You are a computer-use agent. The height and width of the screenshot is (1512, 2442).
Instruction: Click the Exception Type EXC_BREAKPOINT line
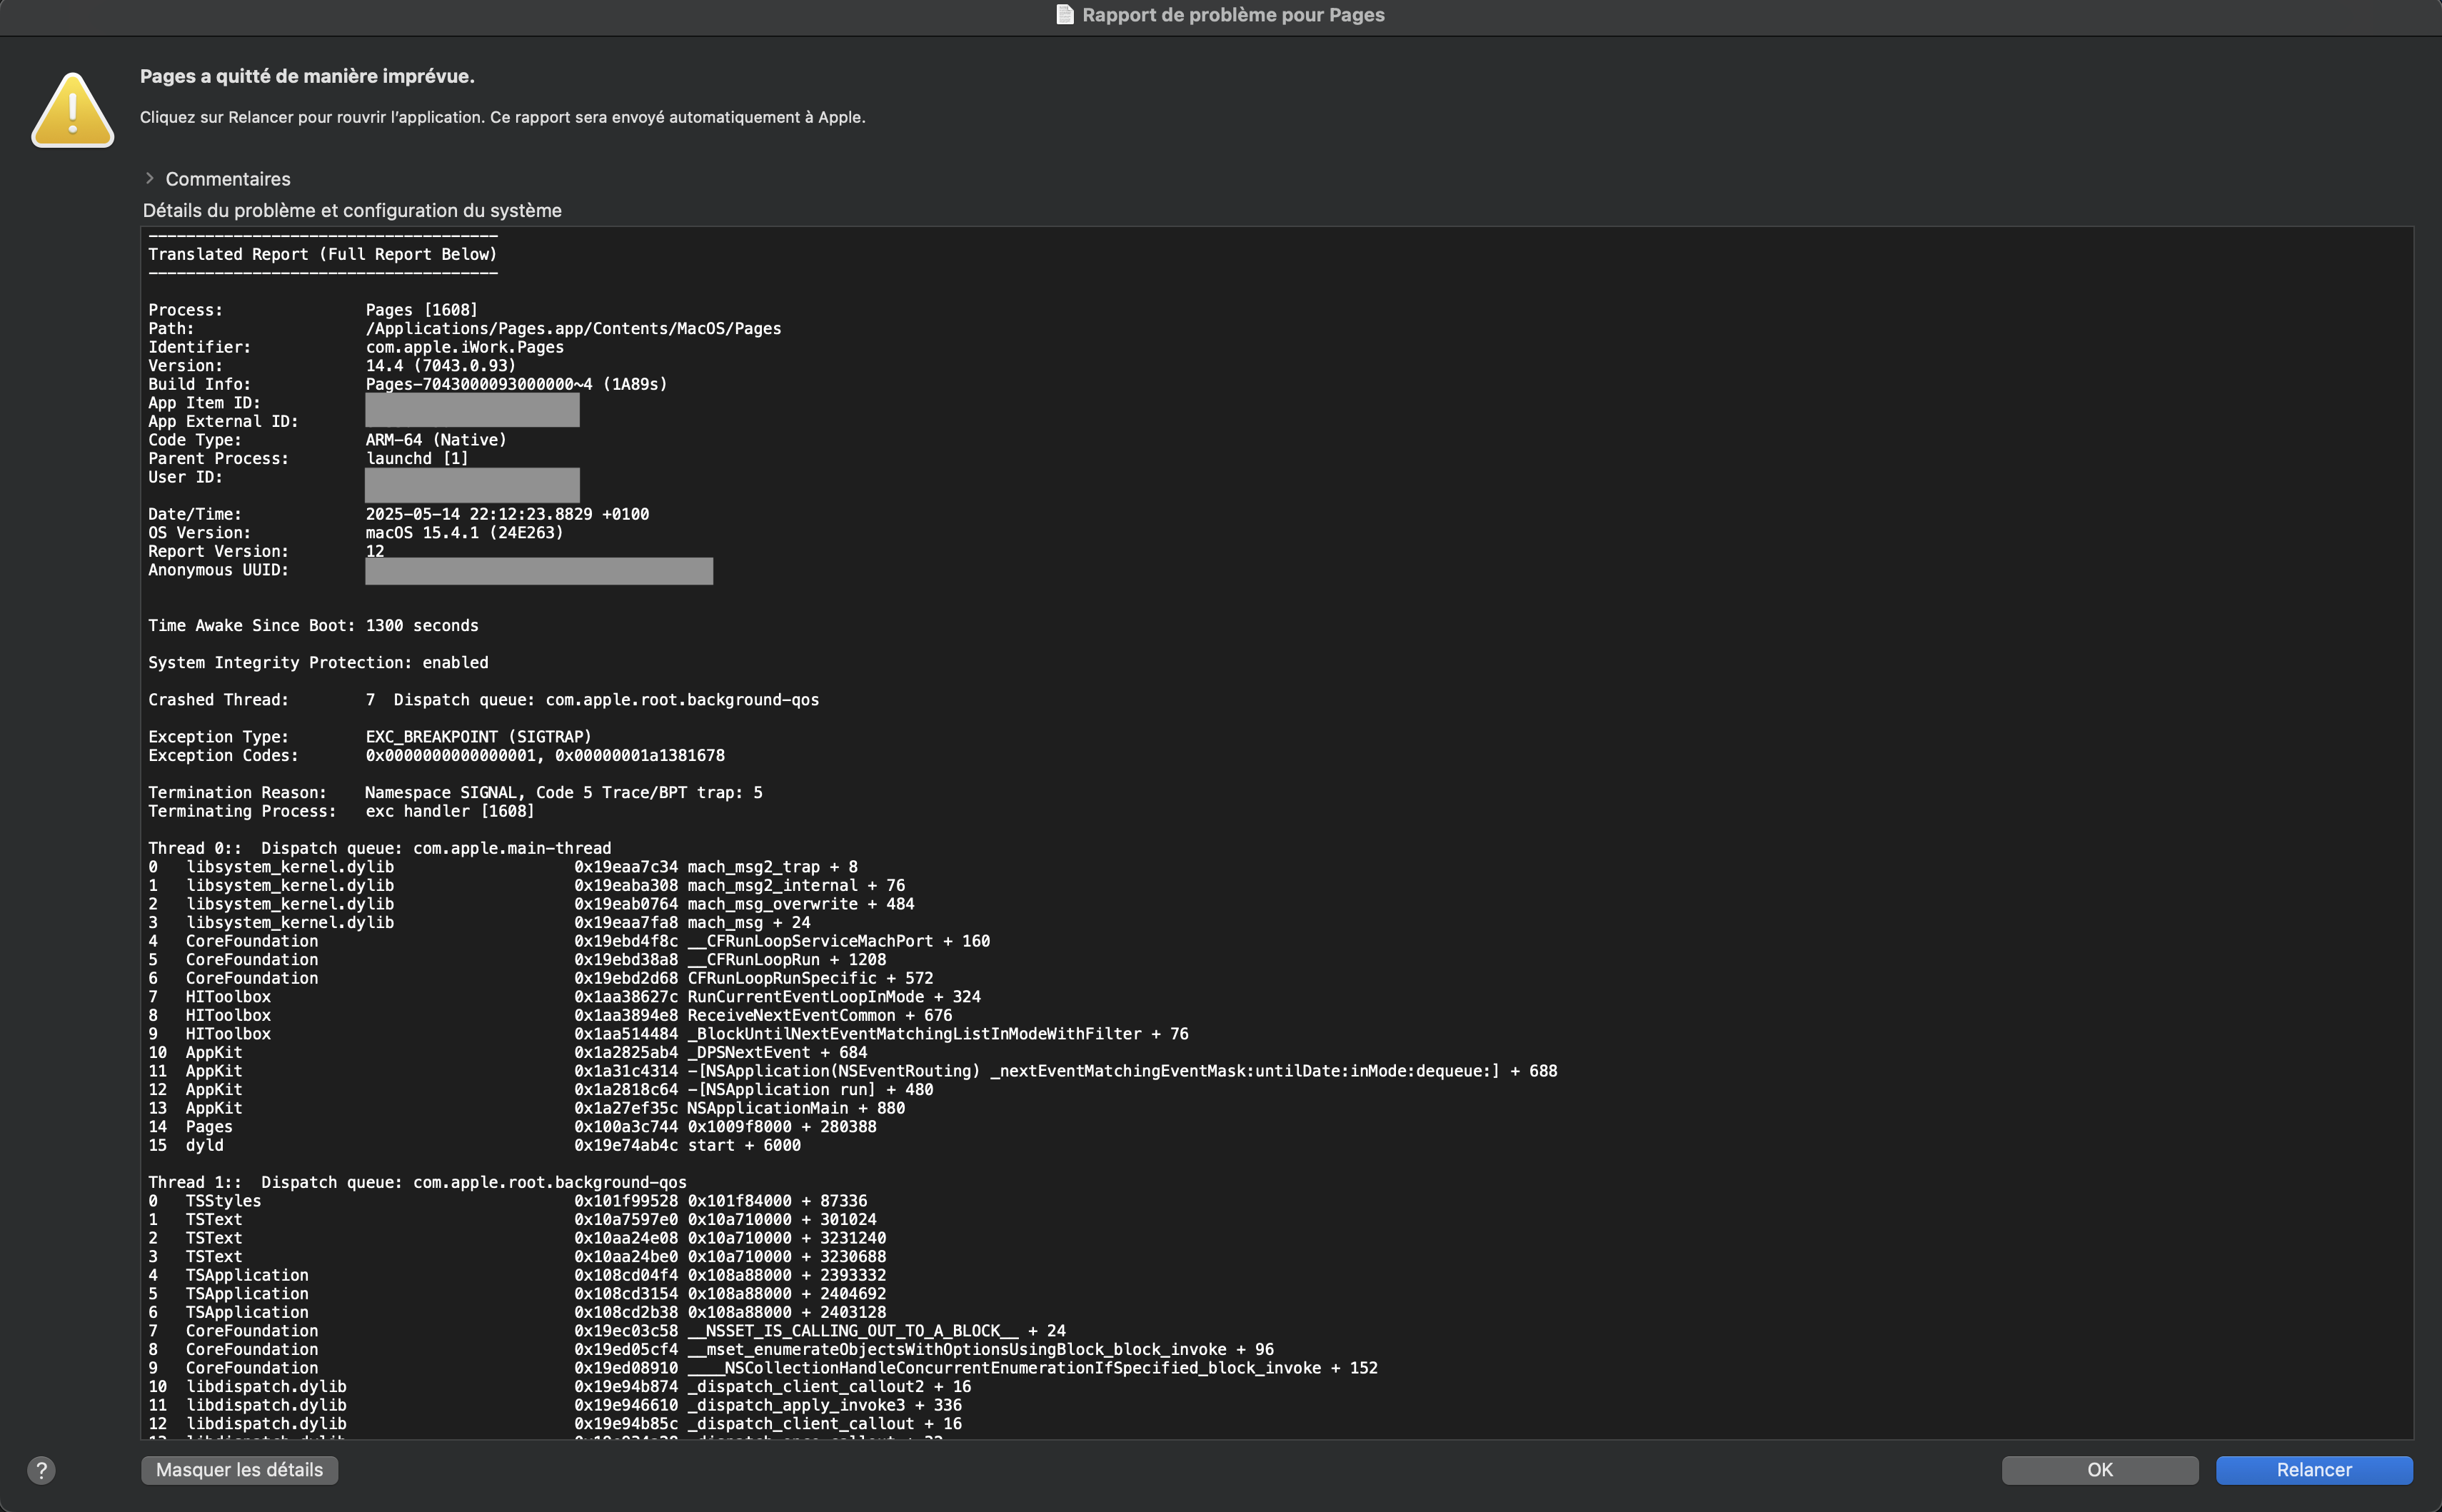coord(478,737)
